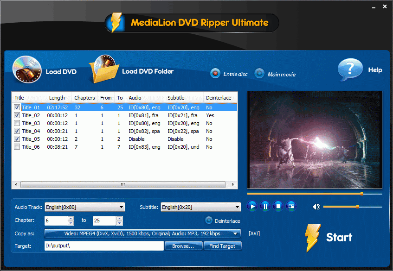Select the Title_02 row name
393x271 pixels.
[31, 115]
